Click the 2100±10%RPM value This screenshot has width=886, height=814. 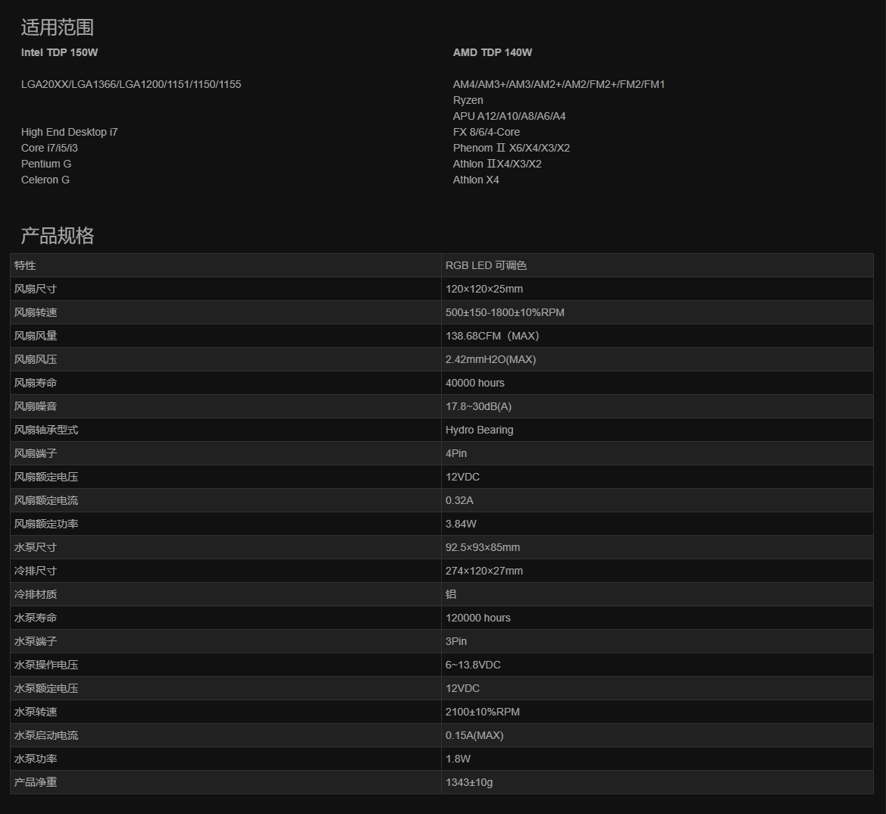483,712
